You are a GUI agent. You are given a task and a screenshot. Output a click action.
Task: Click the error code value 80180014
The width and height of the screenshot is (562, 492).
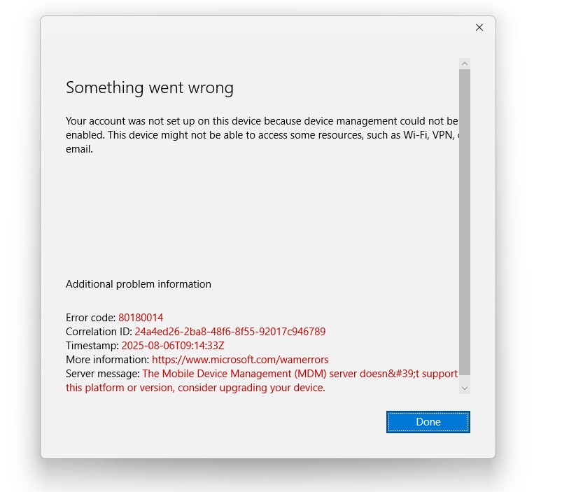(x=141, y=318)
